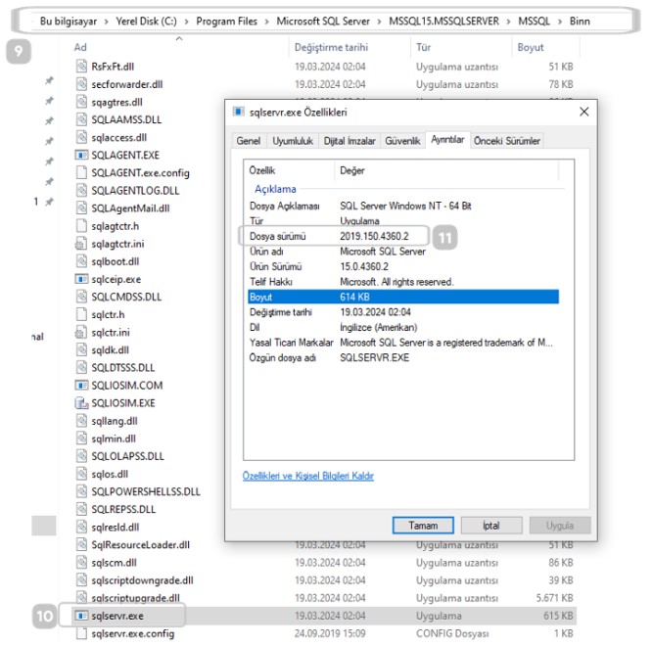
Task: Open the Güvenlik tab
Action: pyautogui.click(x=402, y=141)
